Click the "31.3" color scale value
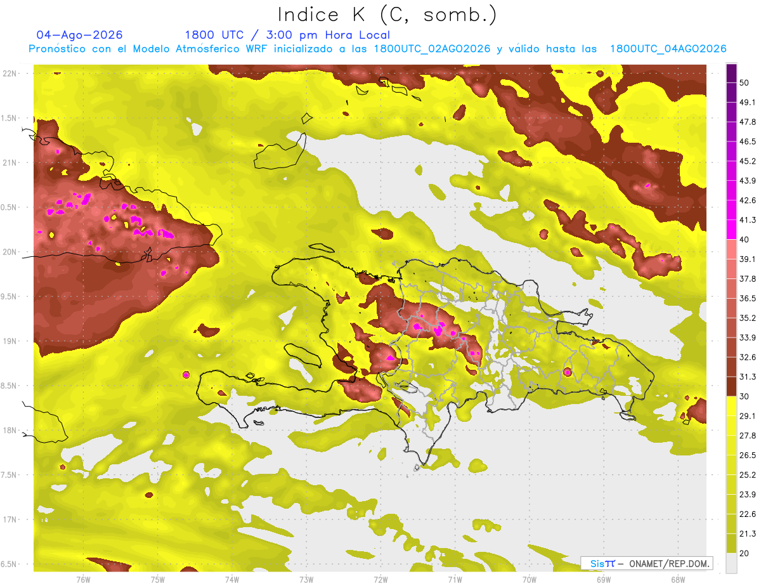Screen dimensions: 761x588 pos(748,377)
